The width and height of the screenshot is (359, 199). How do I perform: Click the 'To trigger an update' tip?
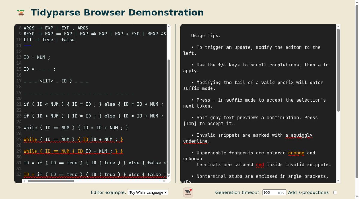click(x=252, y=50)
